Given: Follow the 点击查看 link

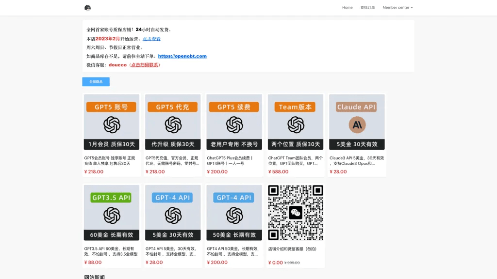Looking at the screenshot, I should (151, 39).
